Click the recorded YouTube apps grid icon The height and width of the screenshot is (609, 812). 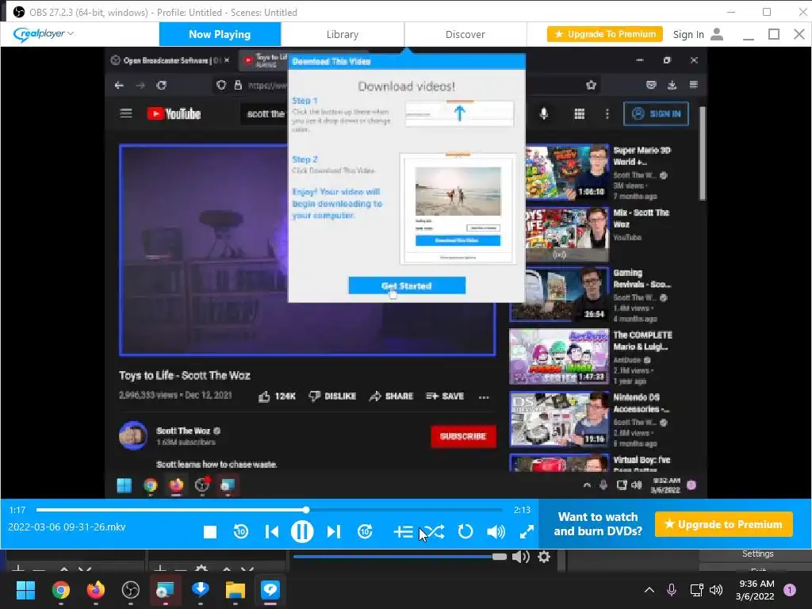click(x=580, y=114)
